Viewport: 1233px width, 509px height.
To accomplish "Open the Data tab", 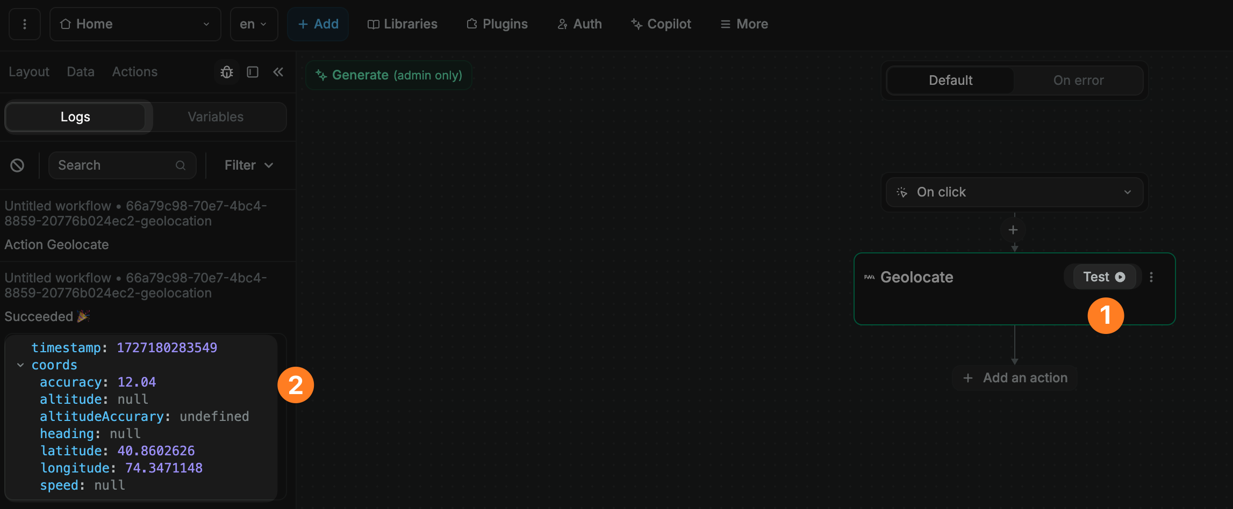I will click(x=81, y=72).
